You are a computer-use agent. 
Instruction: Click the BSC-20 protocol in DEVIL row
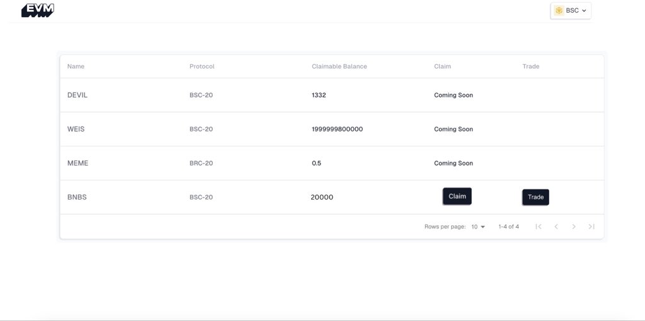coord(201,95)
